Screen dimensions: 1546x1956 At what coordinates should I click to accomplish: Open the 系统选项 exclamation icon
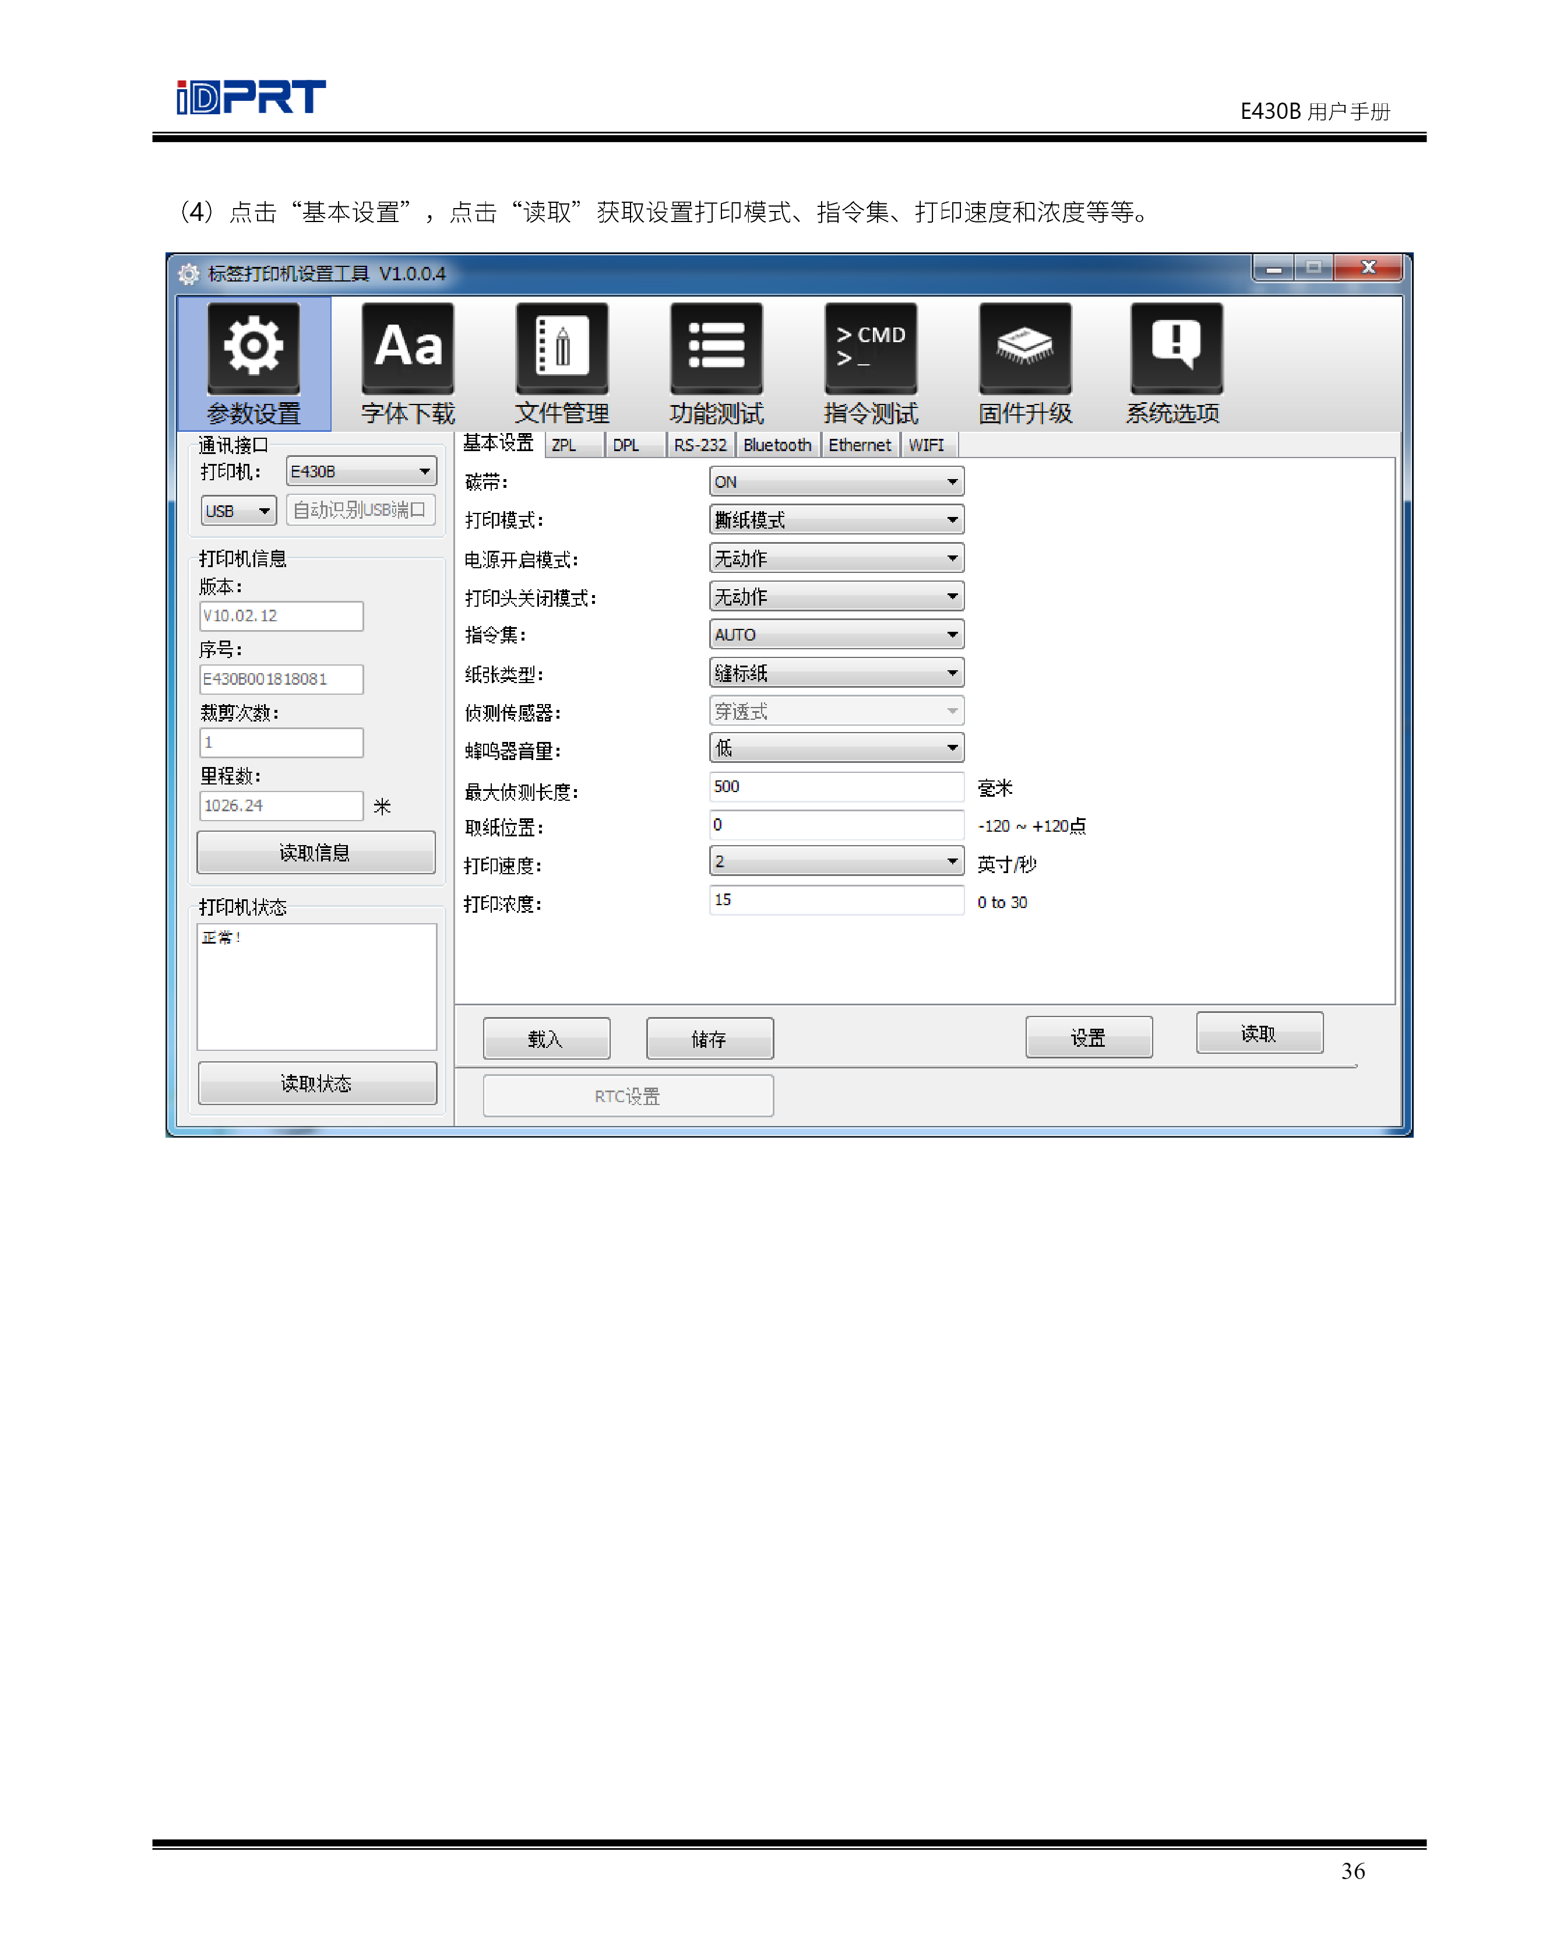[x=1176, y=349]
